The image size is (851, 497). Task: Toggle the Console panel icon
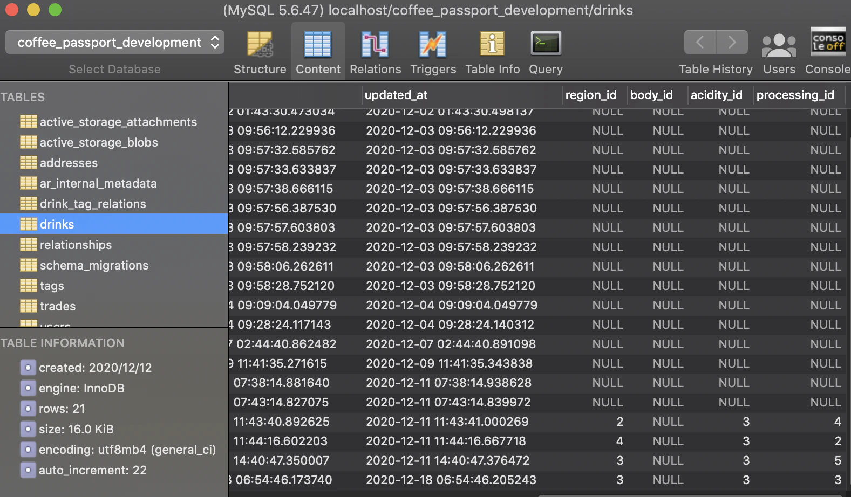(828, 43)
